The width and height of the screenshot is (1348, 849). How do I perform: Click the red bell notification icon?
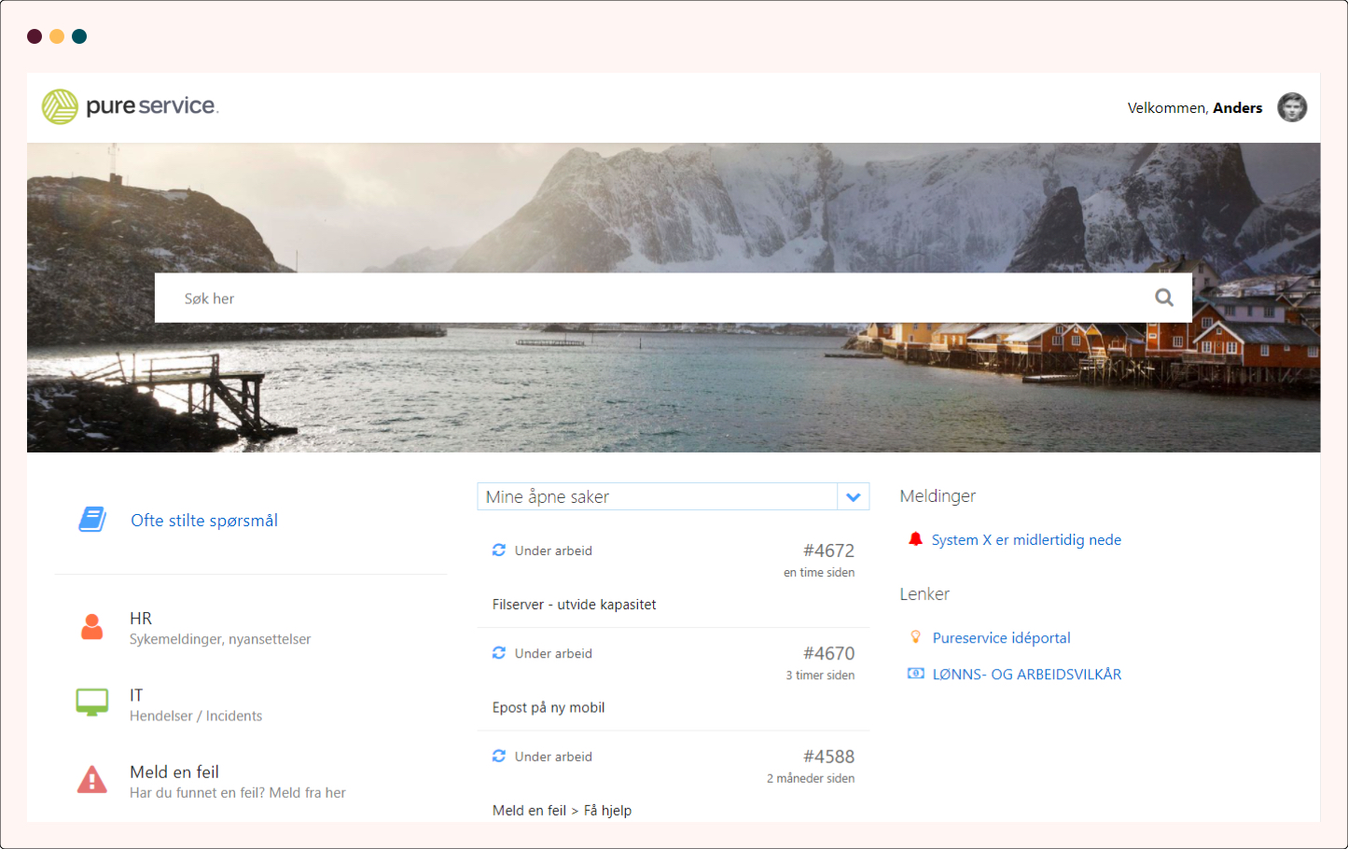(915, 539)
